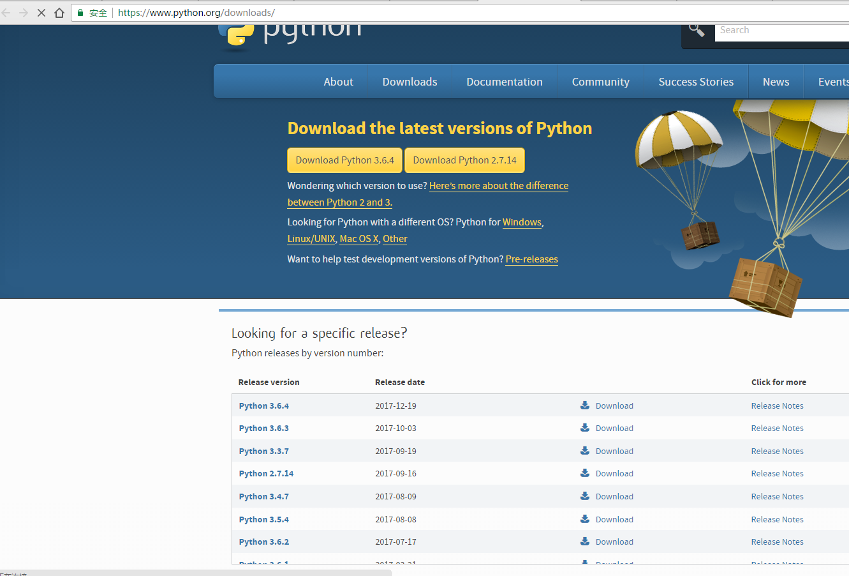Screen dimensions: 849x576
Task: Click download icon for Python 3.6.2
Action: pyautogui.click(x=585, y=542)
